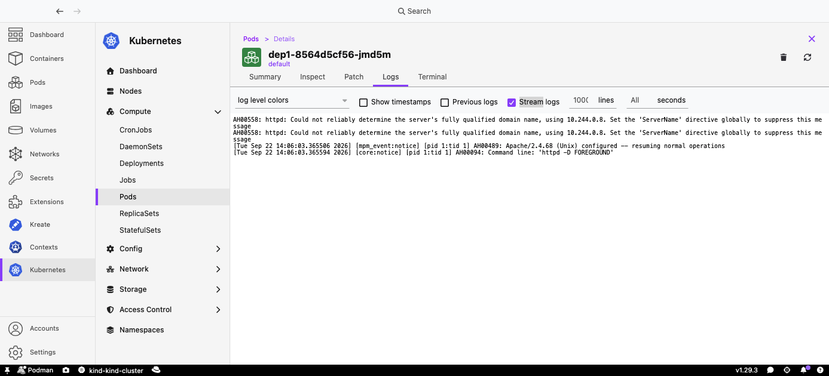The image size is (829, 376).
Task: Expand the Access Control section
Action: click(x=163, y=310)
